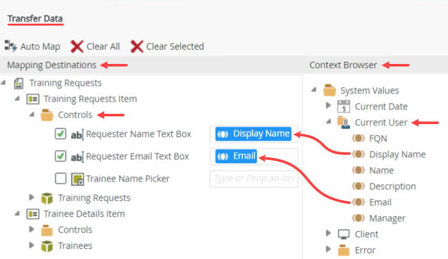The height and width of the screenshot is (259, 448).
Task: Click the Description field icon
Action: point(359,186)
